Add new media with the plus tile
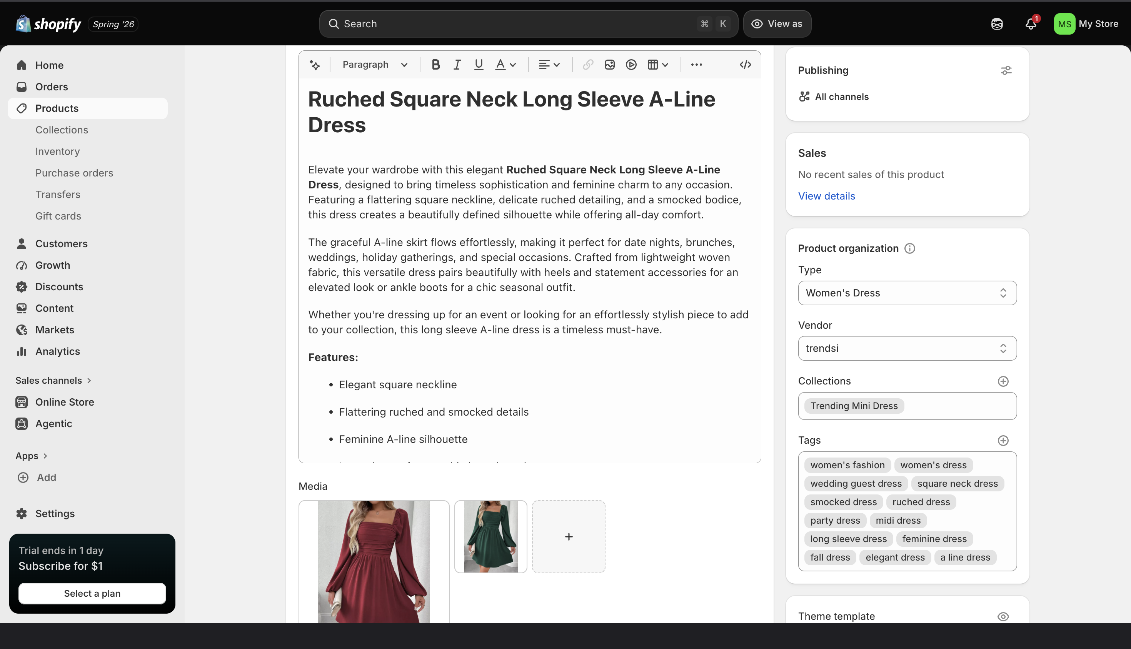Viewport: 1131px width, 649px height. click(x=569, y=537)
